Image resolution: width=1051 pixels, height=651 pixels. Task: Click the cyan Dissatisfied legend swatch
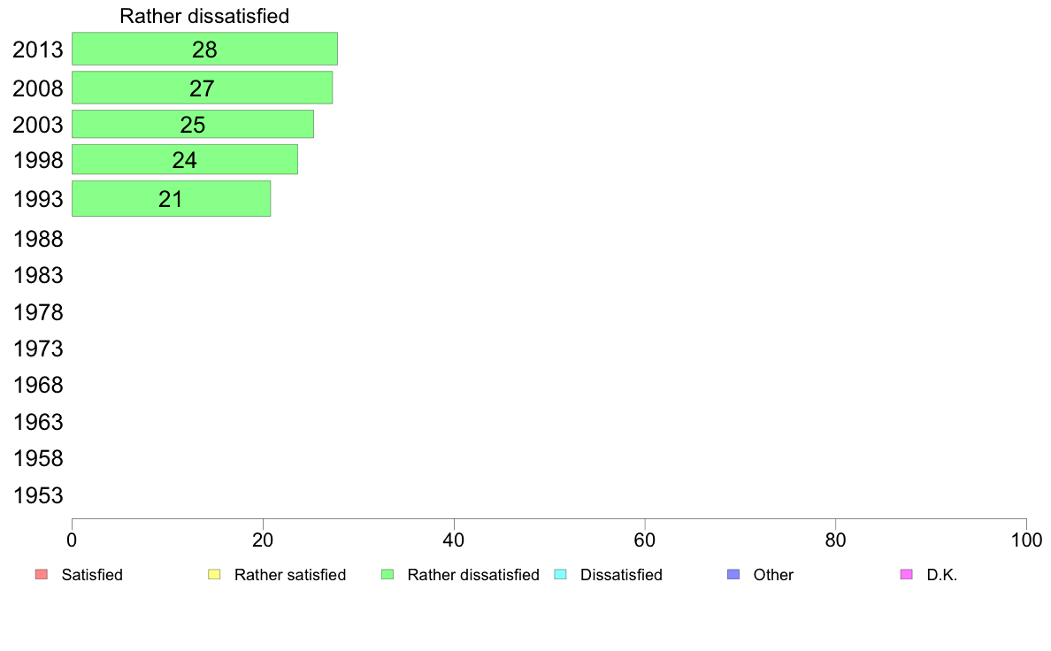[560, 575]
